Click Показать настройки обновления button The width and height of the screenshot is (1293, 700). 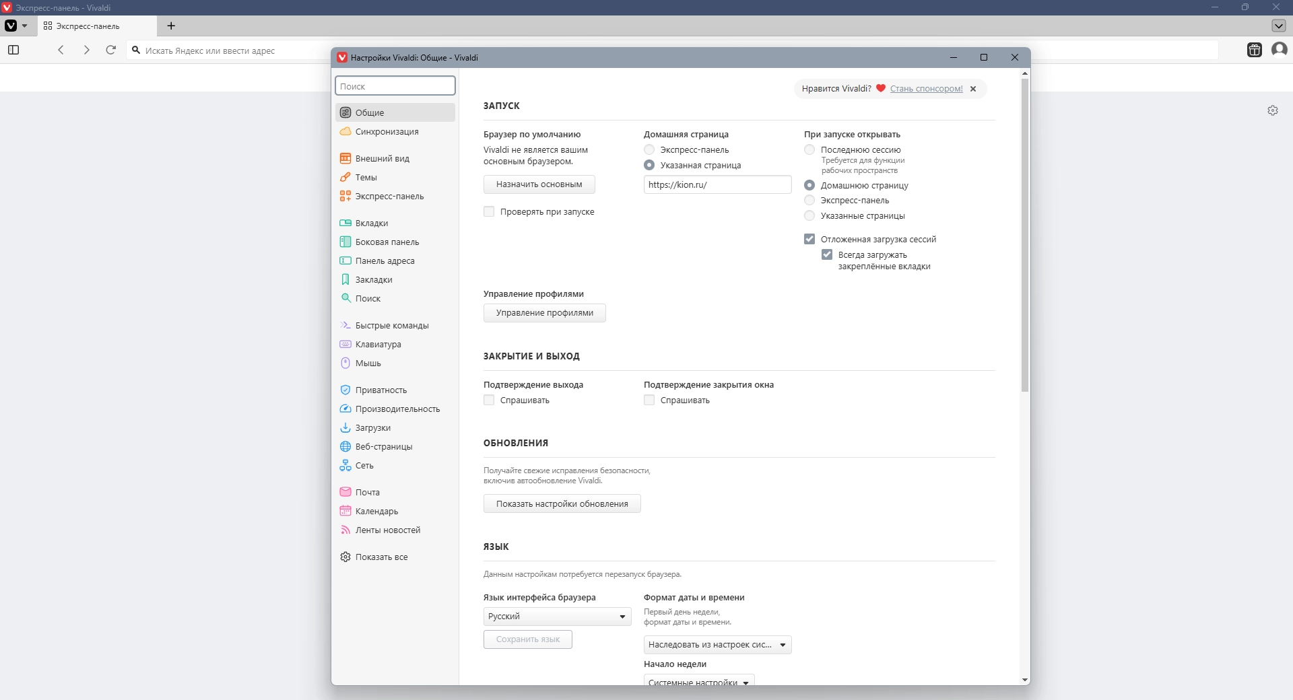pos(562,504)
